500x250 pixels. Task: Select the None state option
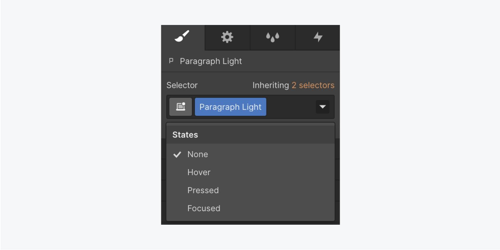click(x=250, y=154)
